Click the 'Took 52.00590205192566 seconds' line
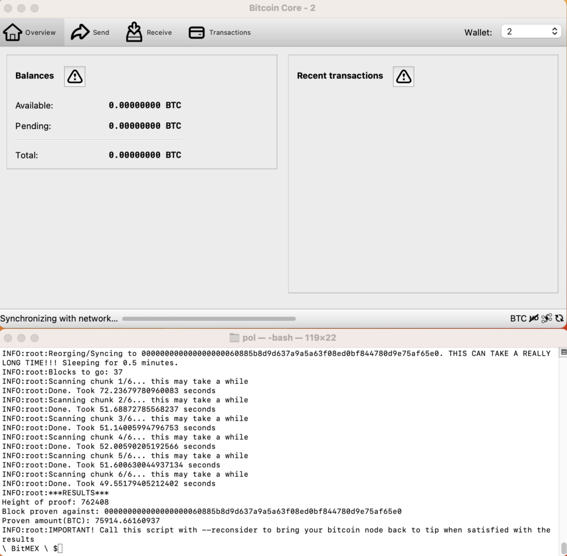The height and width of the screenshot is (556, 567). [109, 446]
